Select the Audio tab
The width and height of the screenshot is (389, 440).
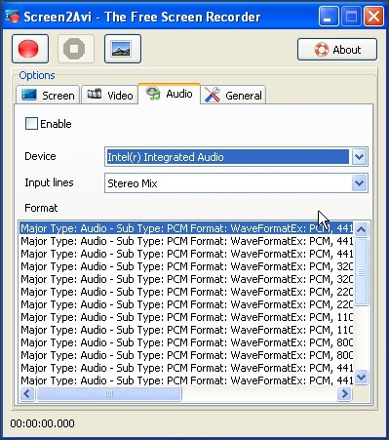pos(169,94)
